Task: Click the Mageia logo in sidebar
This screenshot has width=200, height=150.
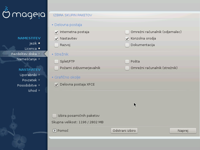Action: point(23,14)
